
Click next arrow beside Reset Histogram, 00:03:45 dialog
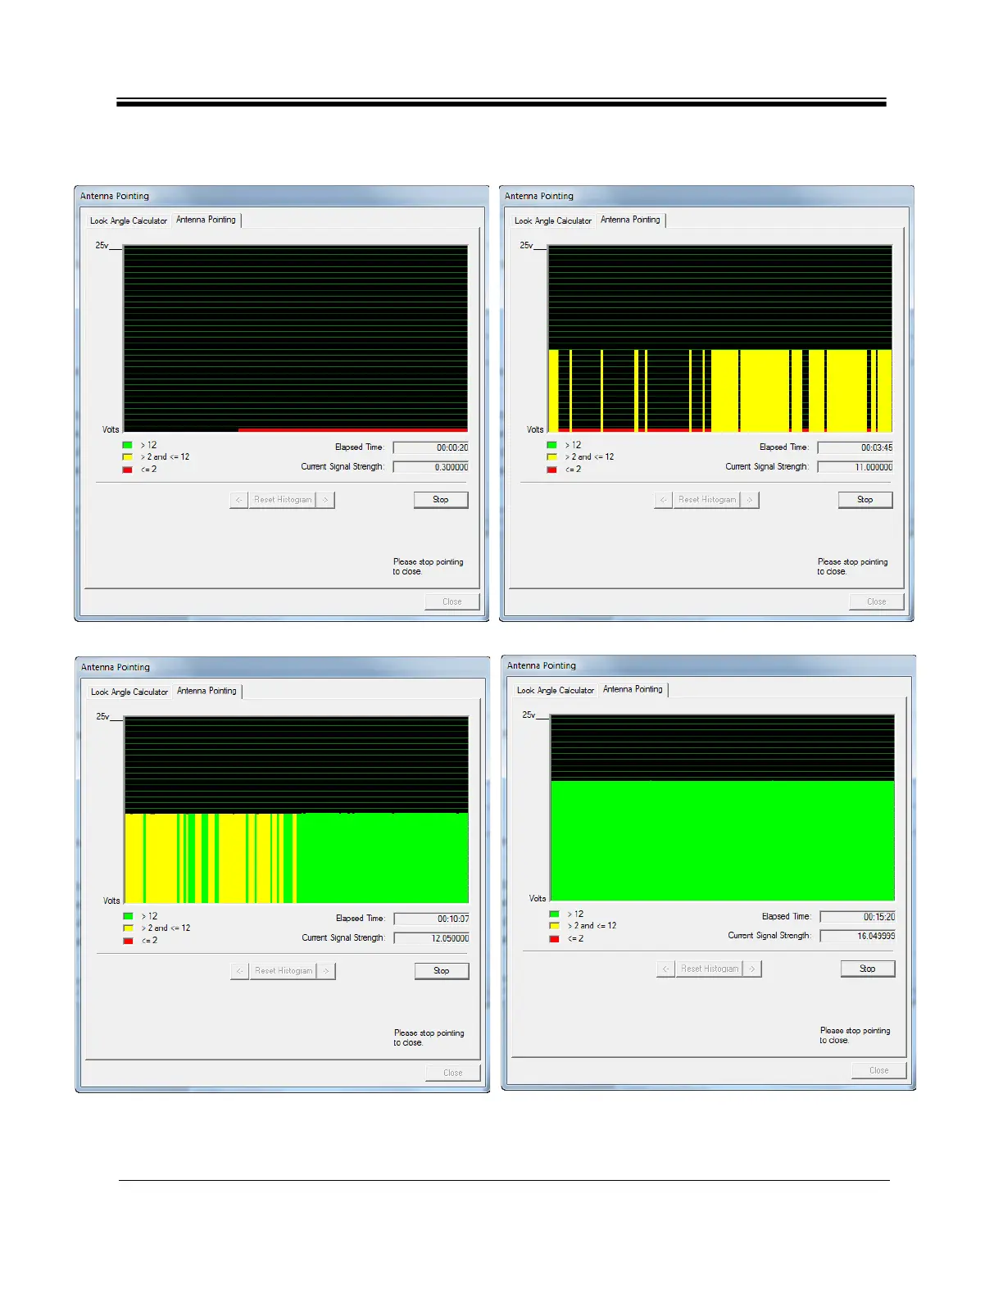[750, 500]
